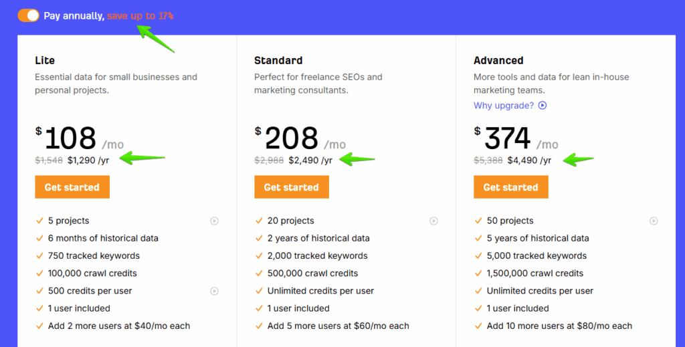Select the Standard plan heading
The width and height of the screenshot is (685, 347).
click(278, 61)
